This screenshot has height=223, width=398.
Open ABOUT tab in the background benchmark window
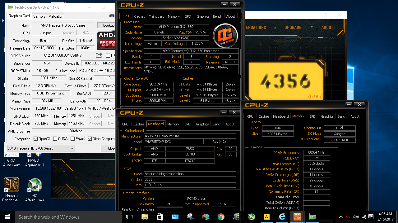tap(327, 28)
